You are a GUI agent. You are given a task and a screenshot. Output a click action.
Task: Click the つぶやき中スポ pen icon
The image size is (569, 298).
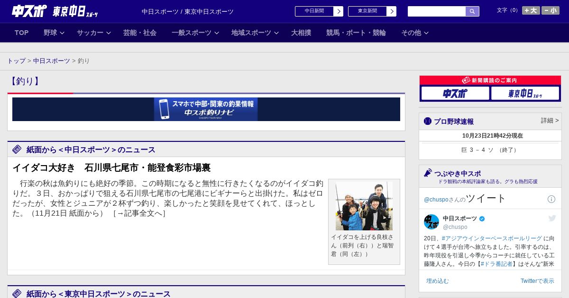click(428, 173)
